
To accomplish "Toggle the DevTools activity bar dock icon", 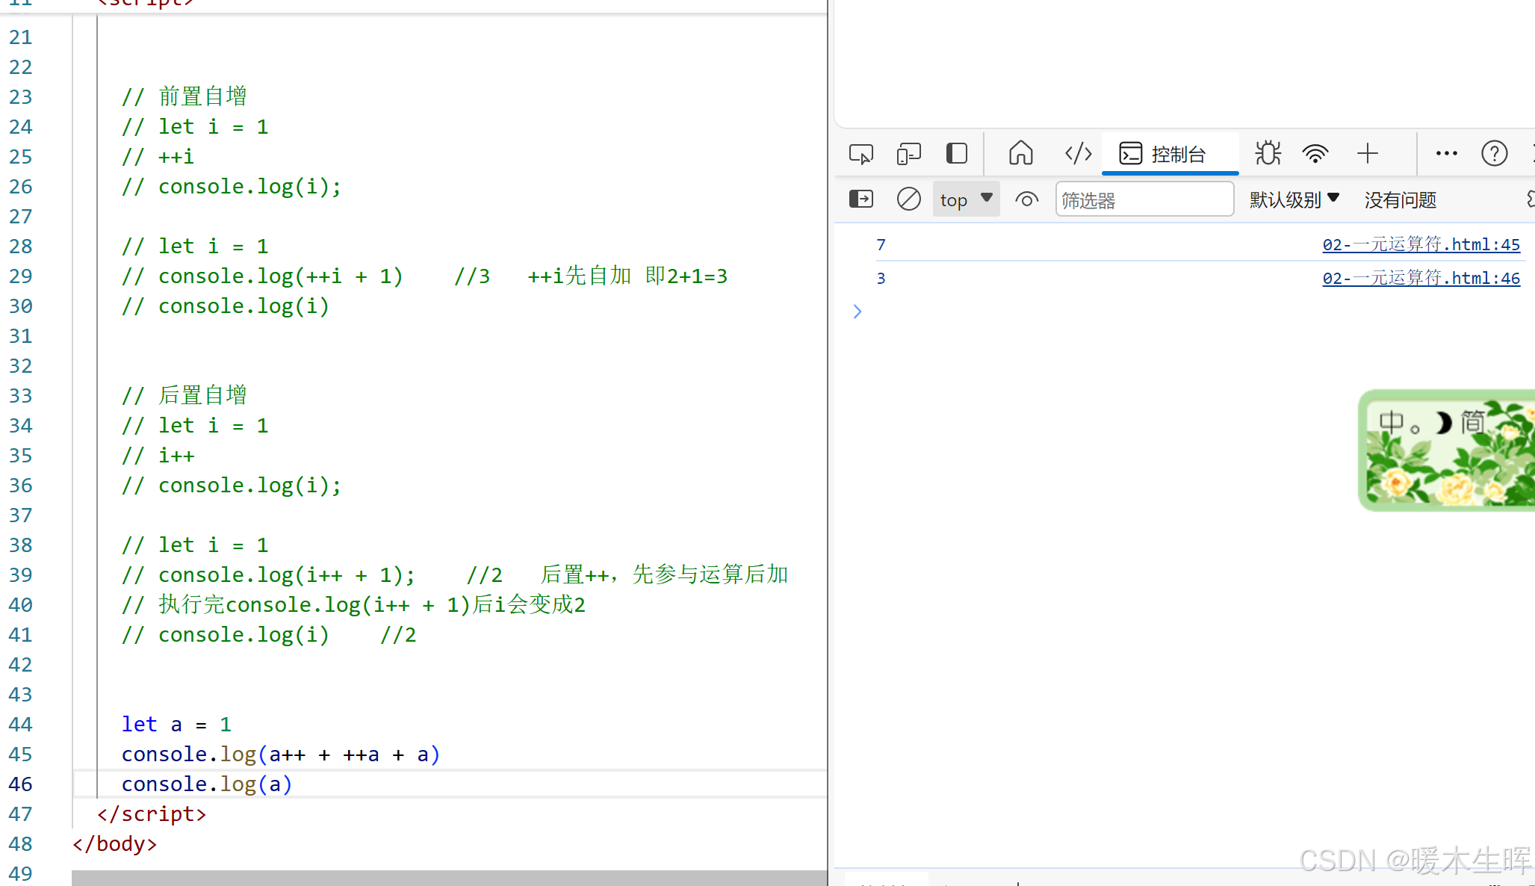I will pos(956,154).
